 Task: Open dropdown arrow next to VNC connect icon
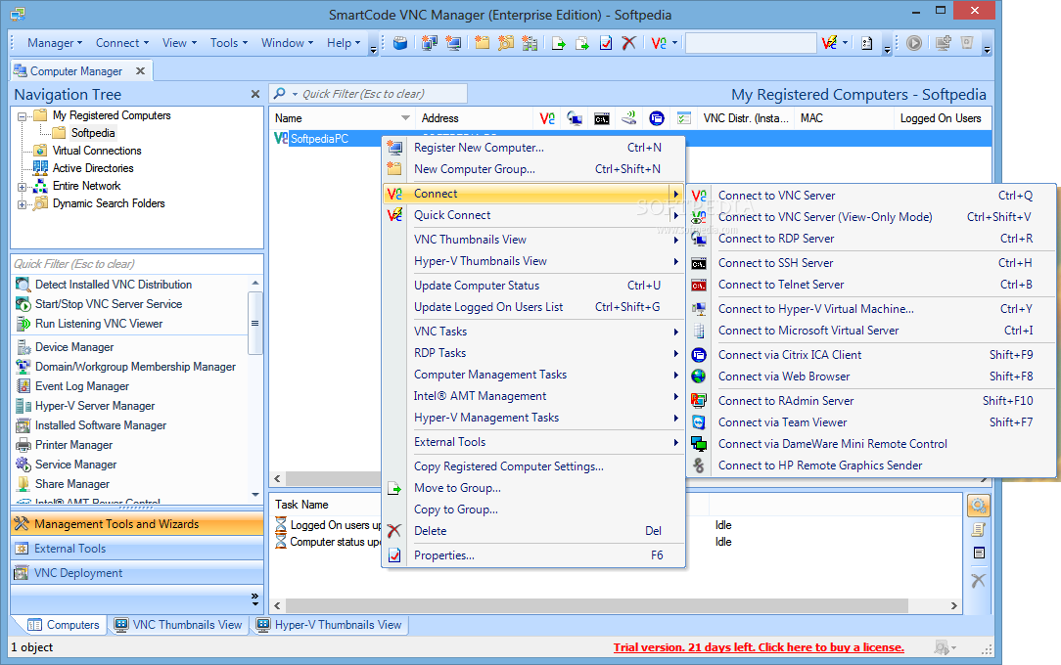pos(674,43)
